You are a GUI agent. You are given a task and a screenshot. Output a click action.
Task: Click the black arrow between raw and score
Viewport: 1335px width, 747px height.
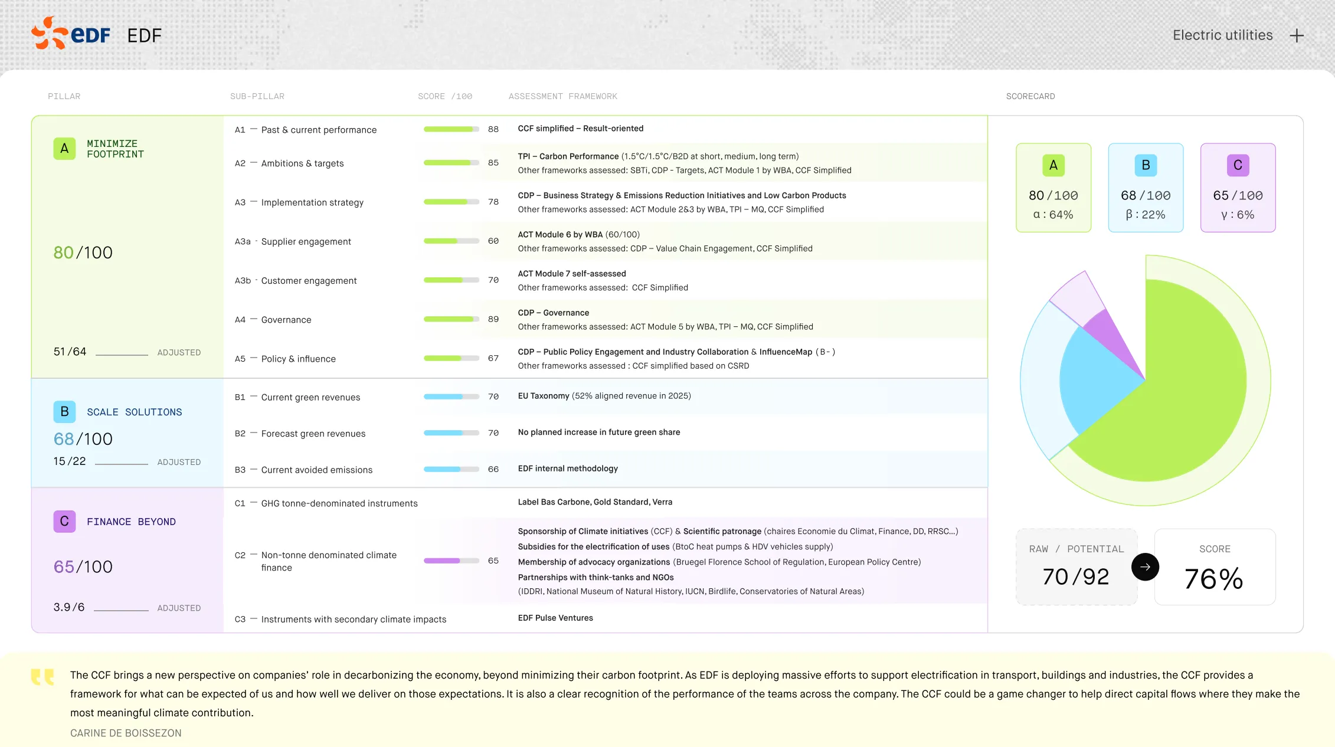pos(1145,566)
